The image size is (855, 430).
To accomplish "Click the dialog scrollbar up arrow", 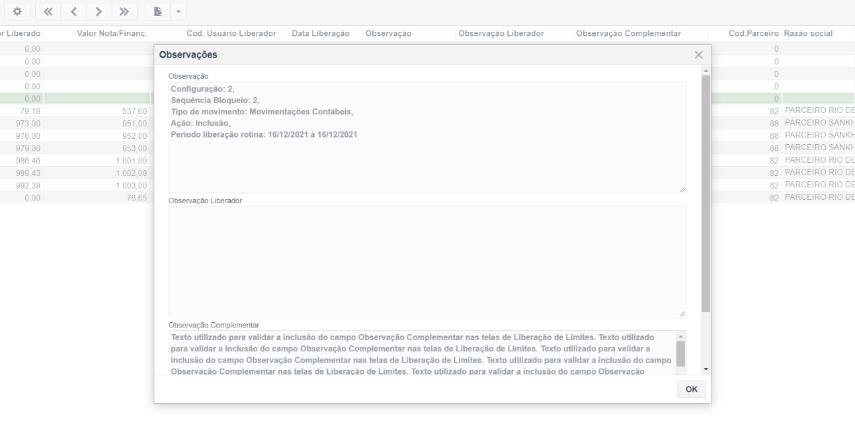I will [706, 70].
